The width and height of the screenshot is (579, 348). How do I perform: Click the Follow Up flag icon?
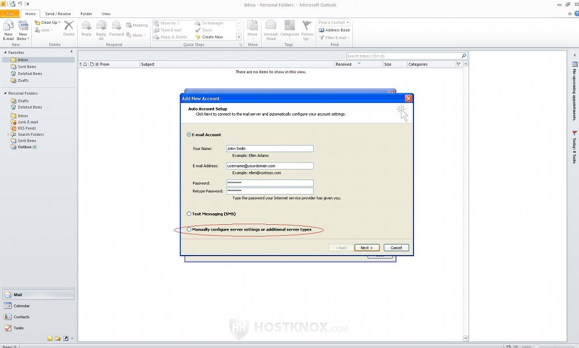click(307, 25)
